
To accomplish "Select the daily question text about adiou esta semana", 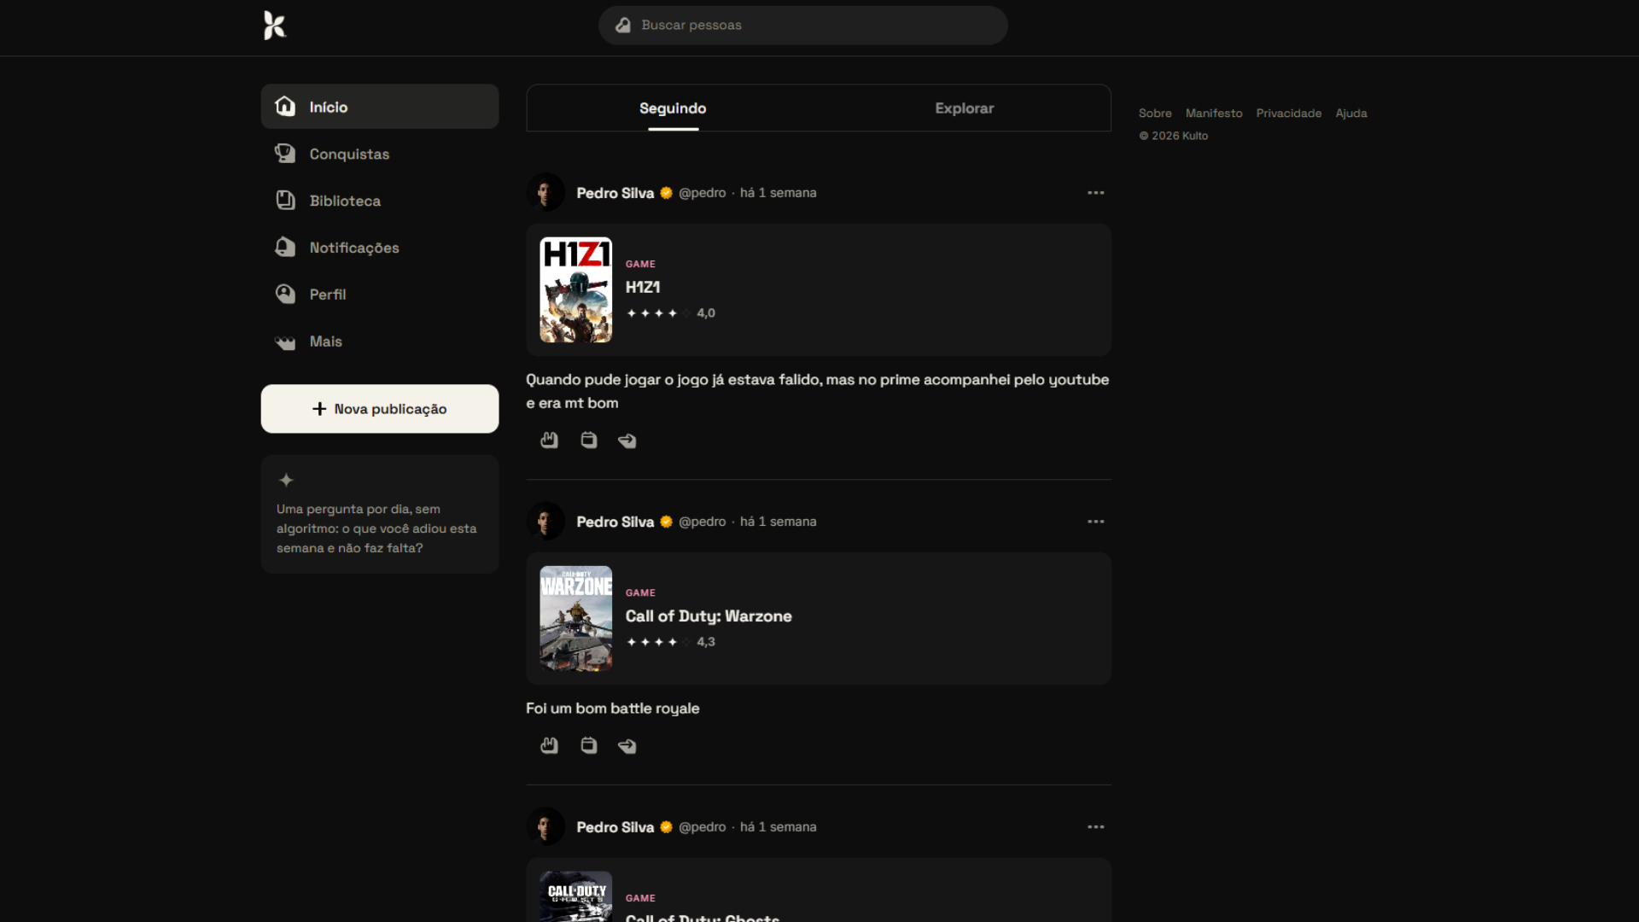I will coord(376,528).
